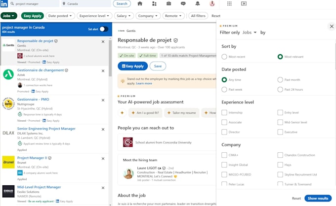Image resolution: width=336 pixels, height=206 pixels.
Task: Check the MIGSO-PCUBED checkbox
Action: point(224,174)
